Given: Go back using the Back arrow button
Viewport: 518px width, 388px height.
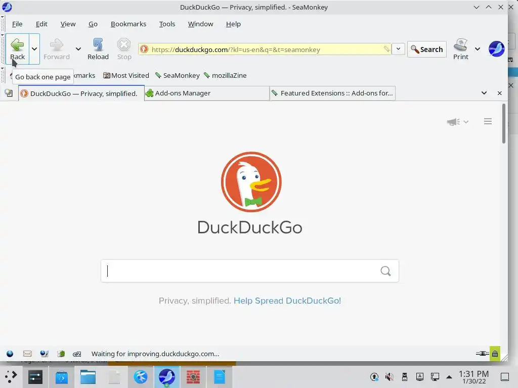Looking at the screenshot, I should (18, 49).
